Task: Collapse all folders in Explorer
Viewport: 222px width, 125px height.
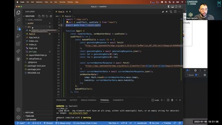Action: tap(51, 16)
